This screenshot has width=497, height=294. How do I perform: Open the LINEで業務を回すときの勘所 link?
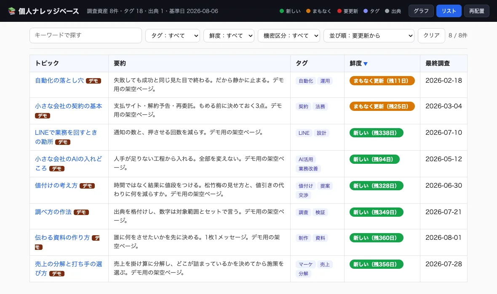pyautogui.click(x=66, y=137)
